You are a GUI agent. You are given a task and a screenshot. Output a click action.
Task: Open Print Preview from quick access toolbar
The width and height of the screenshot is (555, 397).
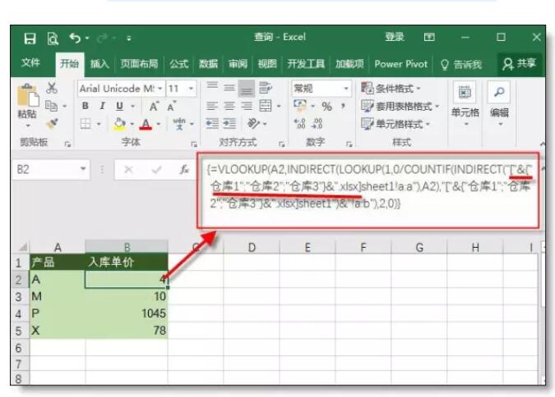click(x=53, y=39)
